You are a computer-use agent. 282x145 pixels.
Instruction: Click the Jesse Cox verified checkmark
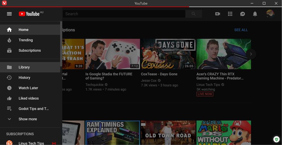point(159,80)
